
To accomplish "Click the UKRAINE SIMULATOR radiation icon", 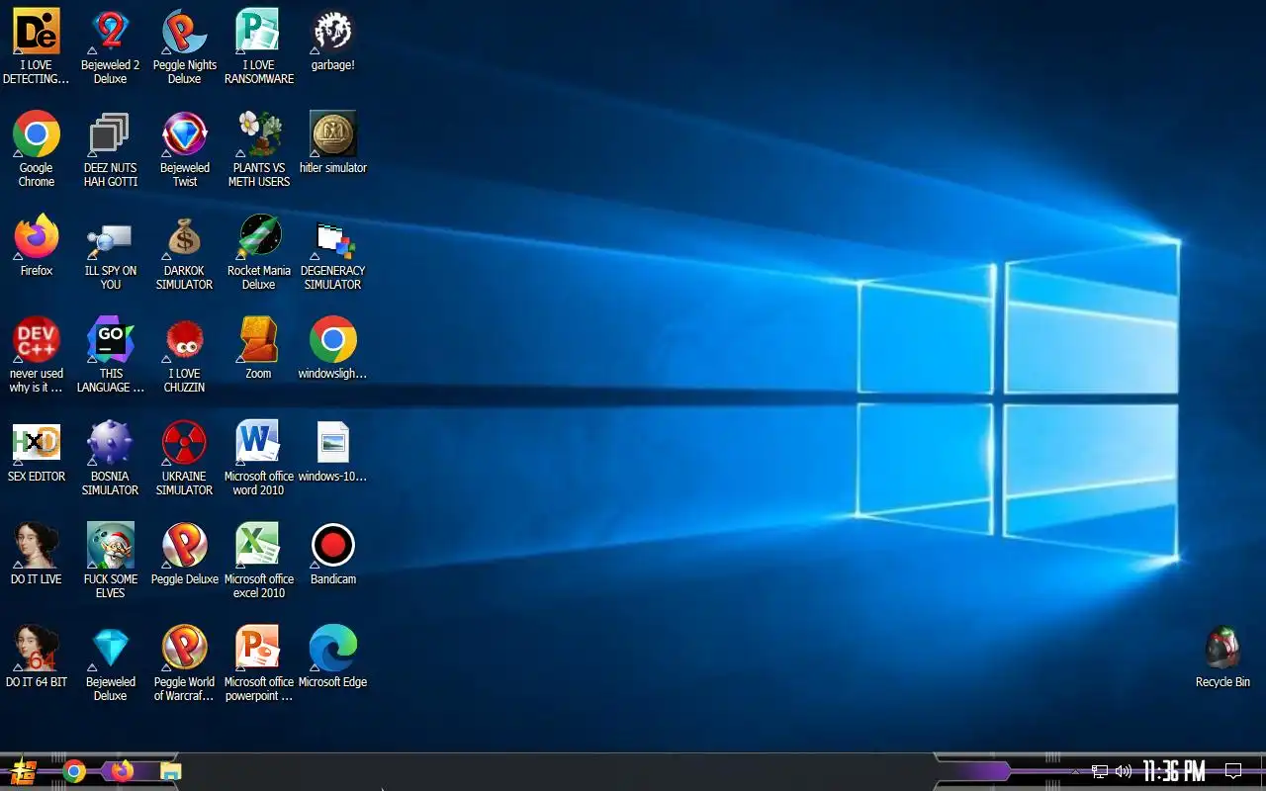I will (x=185, y=458).
